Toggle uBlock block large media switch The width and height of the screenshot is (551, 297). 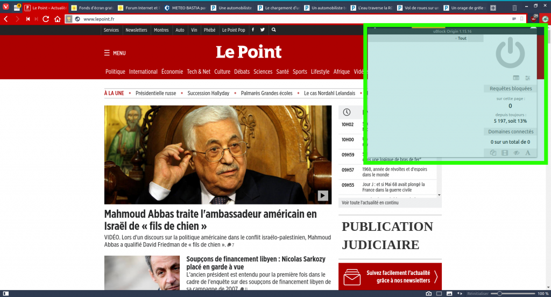505,153
